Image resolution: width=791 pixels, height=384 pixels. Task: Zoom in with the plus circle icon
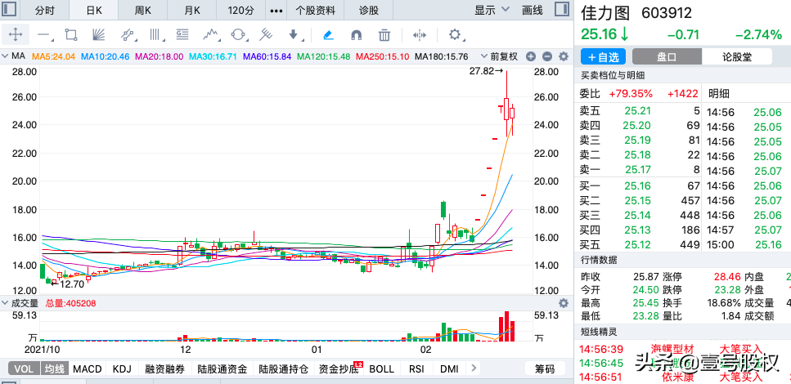[531, 56]
